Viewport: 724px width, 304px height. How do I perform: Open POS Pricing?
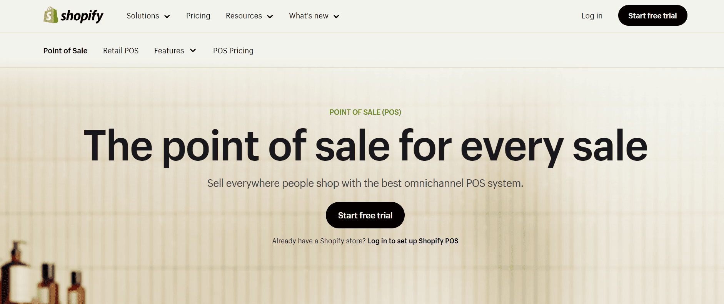233,51
